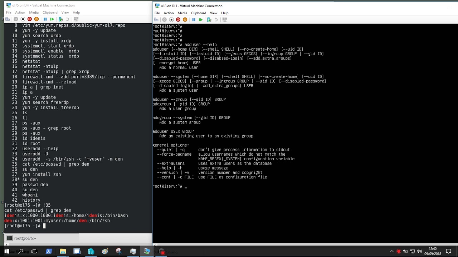Open Snipping Tool from taskbar
This screenshot has height=257, width=458.
(119, 252)
